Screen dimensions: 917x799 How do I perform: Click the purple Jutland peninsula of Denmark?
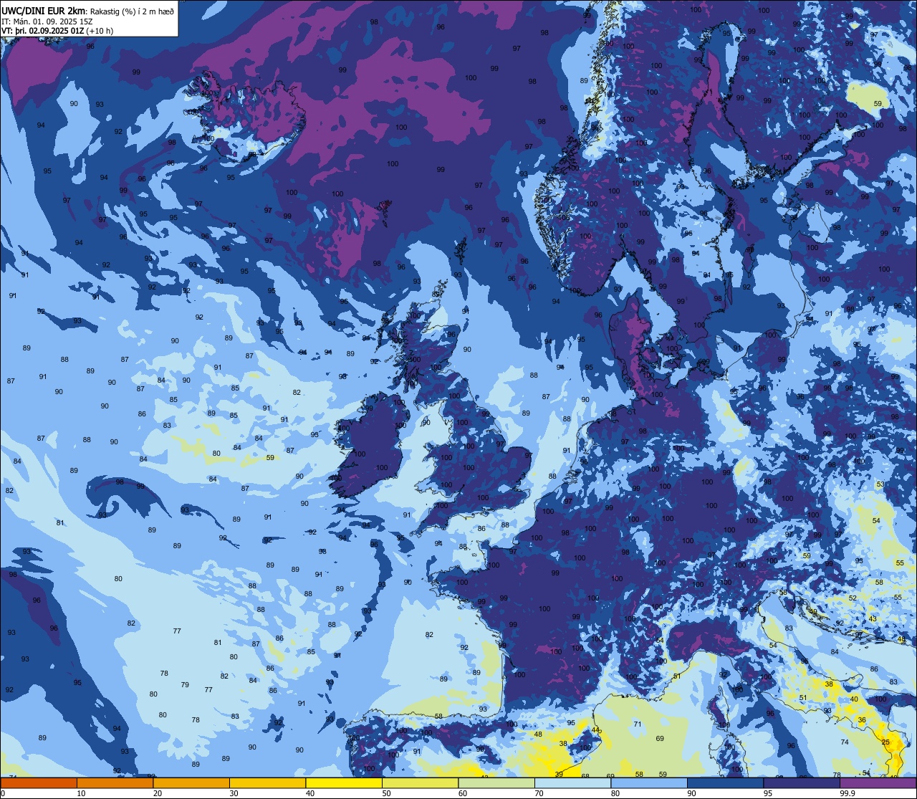pos(629,337)
